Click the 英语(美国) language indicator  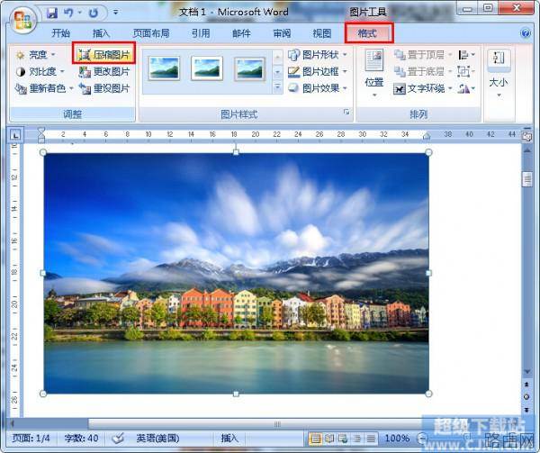[x=157, y=439]
